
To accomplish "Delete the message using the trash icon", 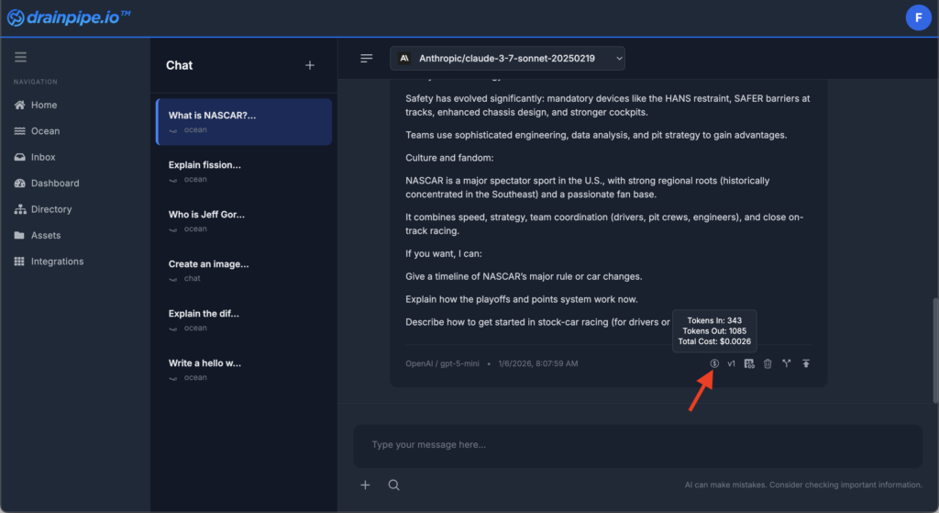I will pos(768,363).
